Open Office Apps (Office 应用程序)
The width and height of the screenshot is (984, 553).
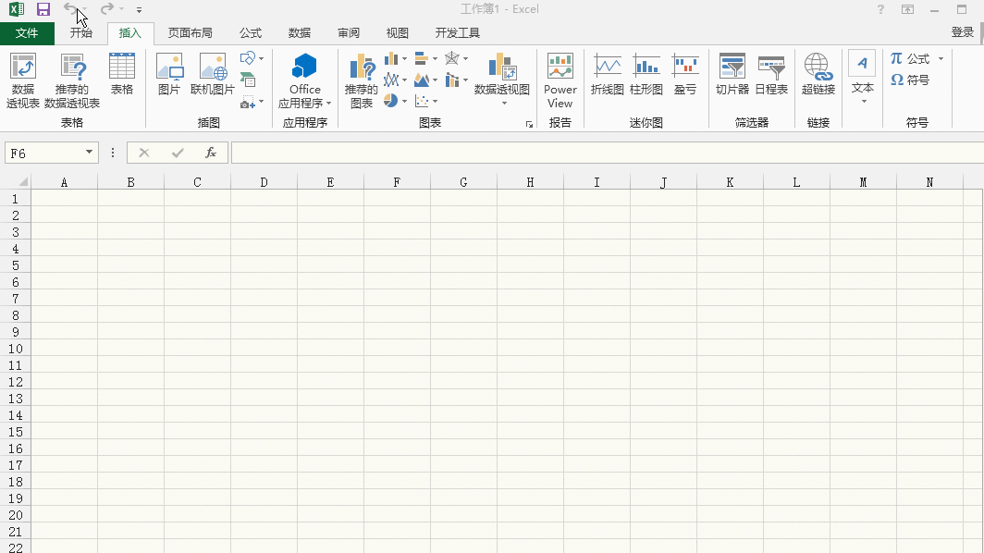(305, 81)
